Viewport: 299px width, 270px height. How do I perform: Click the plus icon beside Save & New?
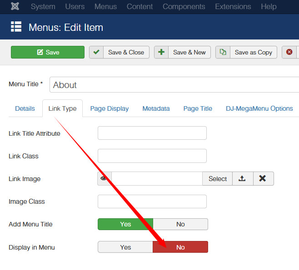[x=161, y=52]
